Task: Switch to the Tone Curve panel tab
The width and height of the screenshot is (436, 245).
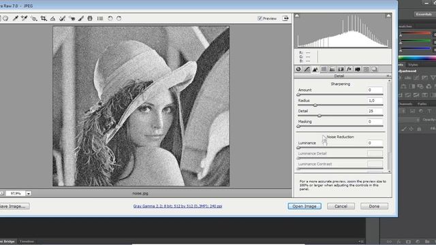Action: point(307,69)
